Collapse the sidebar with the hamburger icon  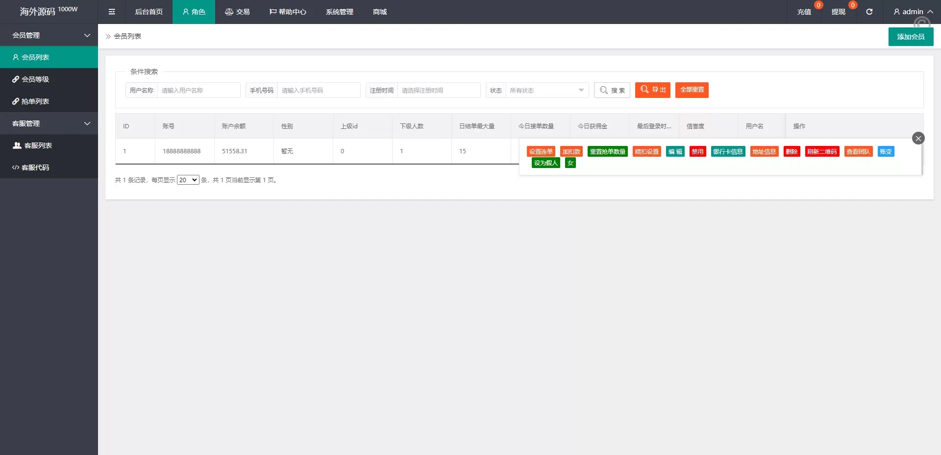(x=112, y=12)
